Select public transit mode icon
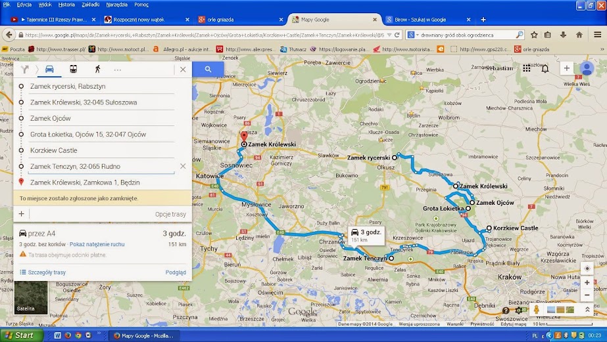Screen dimensions: 607x342 73,69
